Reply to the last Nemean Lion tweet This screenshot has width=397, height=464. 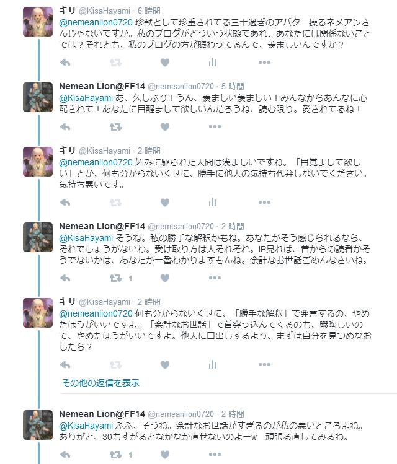point(65,455)
